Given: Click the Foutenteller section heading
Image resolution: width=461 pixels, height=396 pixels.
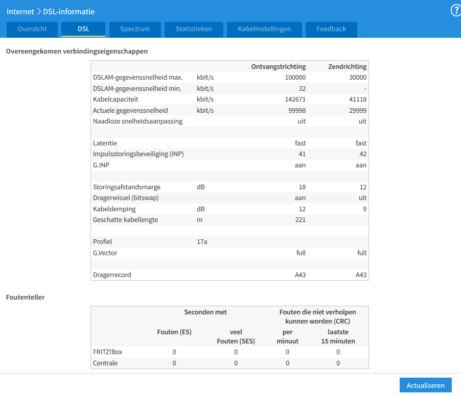Looking at the screenshot, I should (x=25, y=297).
